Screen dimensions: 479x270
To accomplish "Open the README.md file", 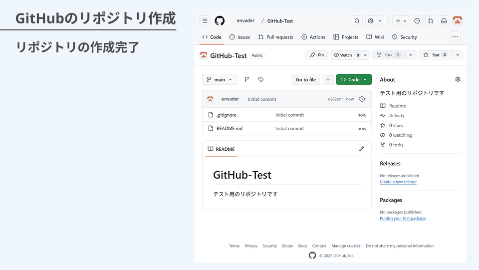I will coord(230,129).
